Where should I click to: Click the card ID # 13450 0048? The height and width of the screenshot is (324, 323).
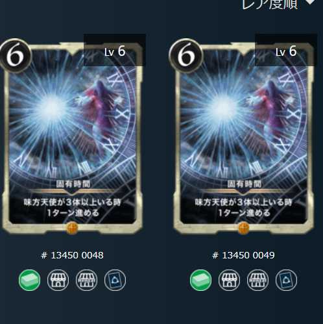[x=72, y=255]
